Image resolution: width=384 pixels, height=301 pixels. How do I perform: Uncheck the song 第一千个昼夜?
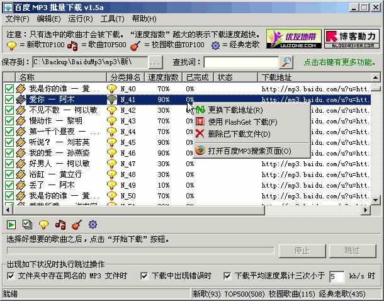(9, 132)
